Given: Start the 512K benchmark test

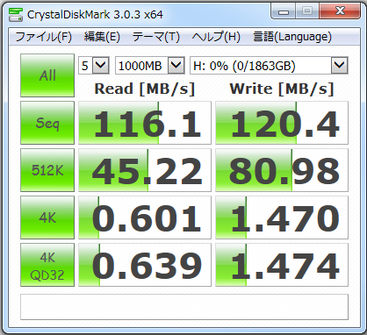Looking at the screenshot, I should (x=47, y=170).
